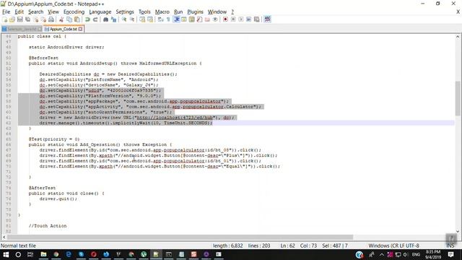The image size is (462, 260).
Task: Toggle synchronized horizontal scrolling
Action: tap(150, 19)
